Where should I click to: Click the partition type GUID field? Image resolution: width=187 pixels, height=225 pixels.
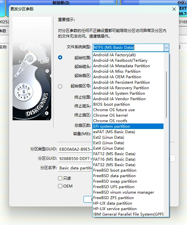[x=75, y=149]
